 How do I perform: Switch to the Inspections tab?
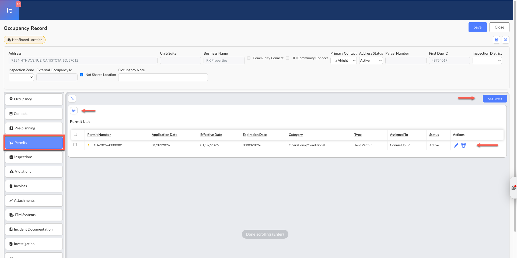pyautogui.click(x=34, y=157)
